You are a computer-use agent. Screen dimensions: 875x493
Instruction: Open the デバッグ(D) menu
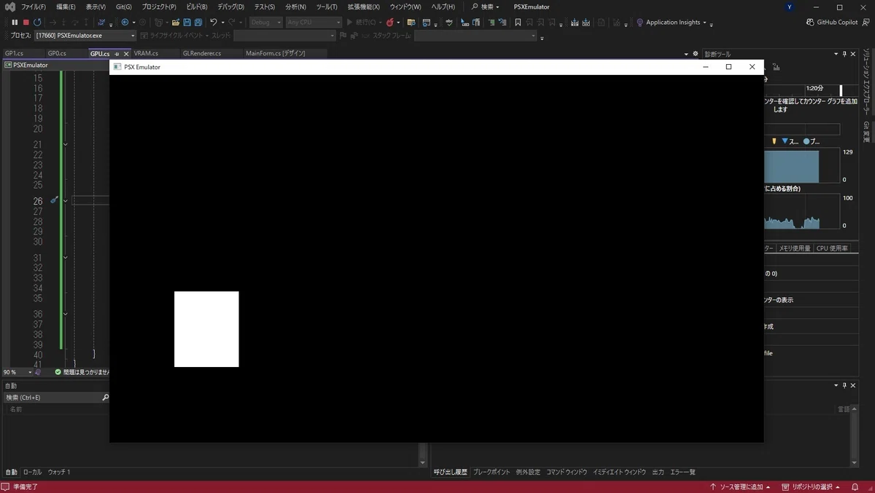click(x=231, y=7)
